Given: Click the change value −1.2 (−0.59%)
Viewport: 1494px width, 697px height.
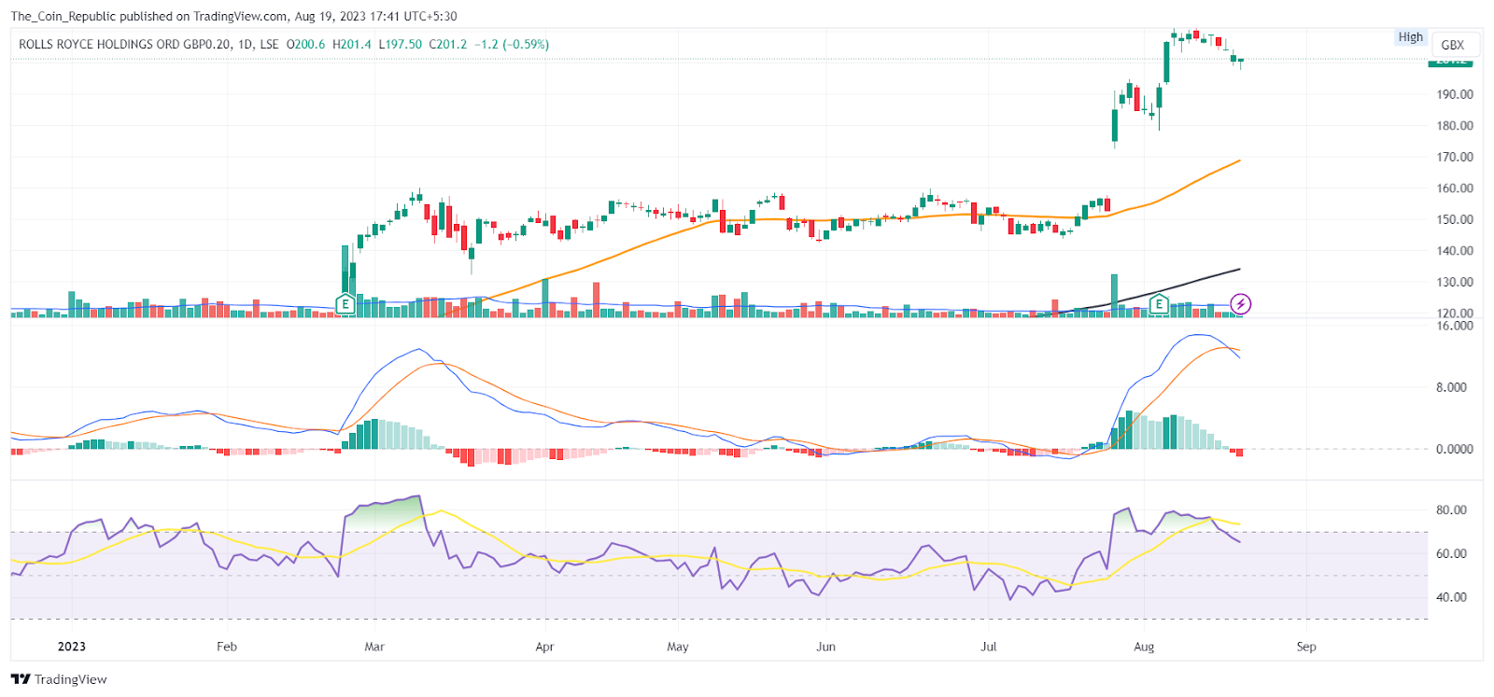Looking at the screenshot, I should 512,44.
